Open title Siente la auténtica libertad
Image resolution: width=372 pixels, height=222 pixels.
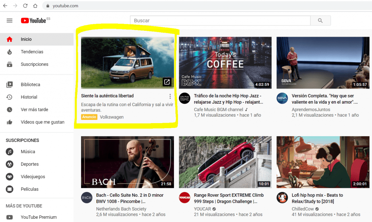(x=107, y=96)
